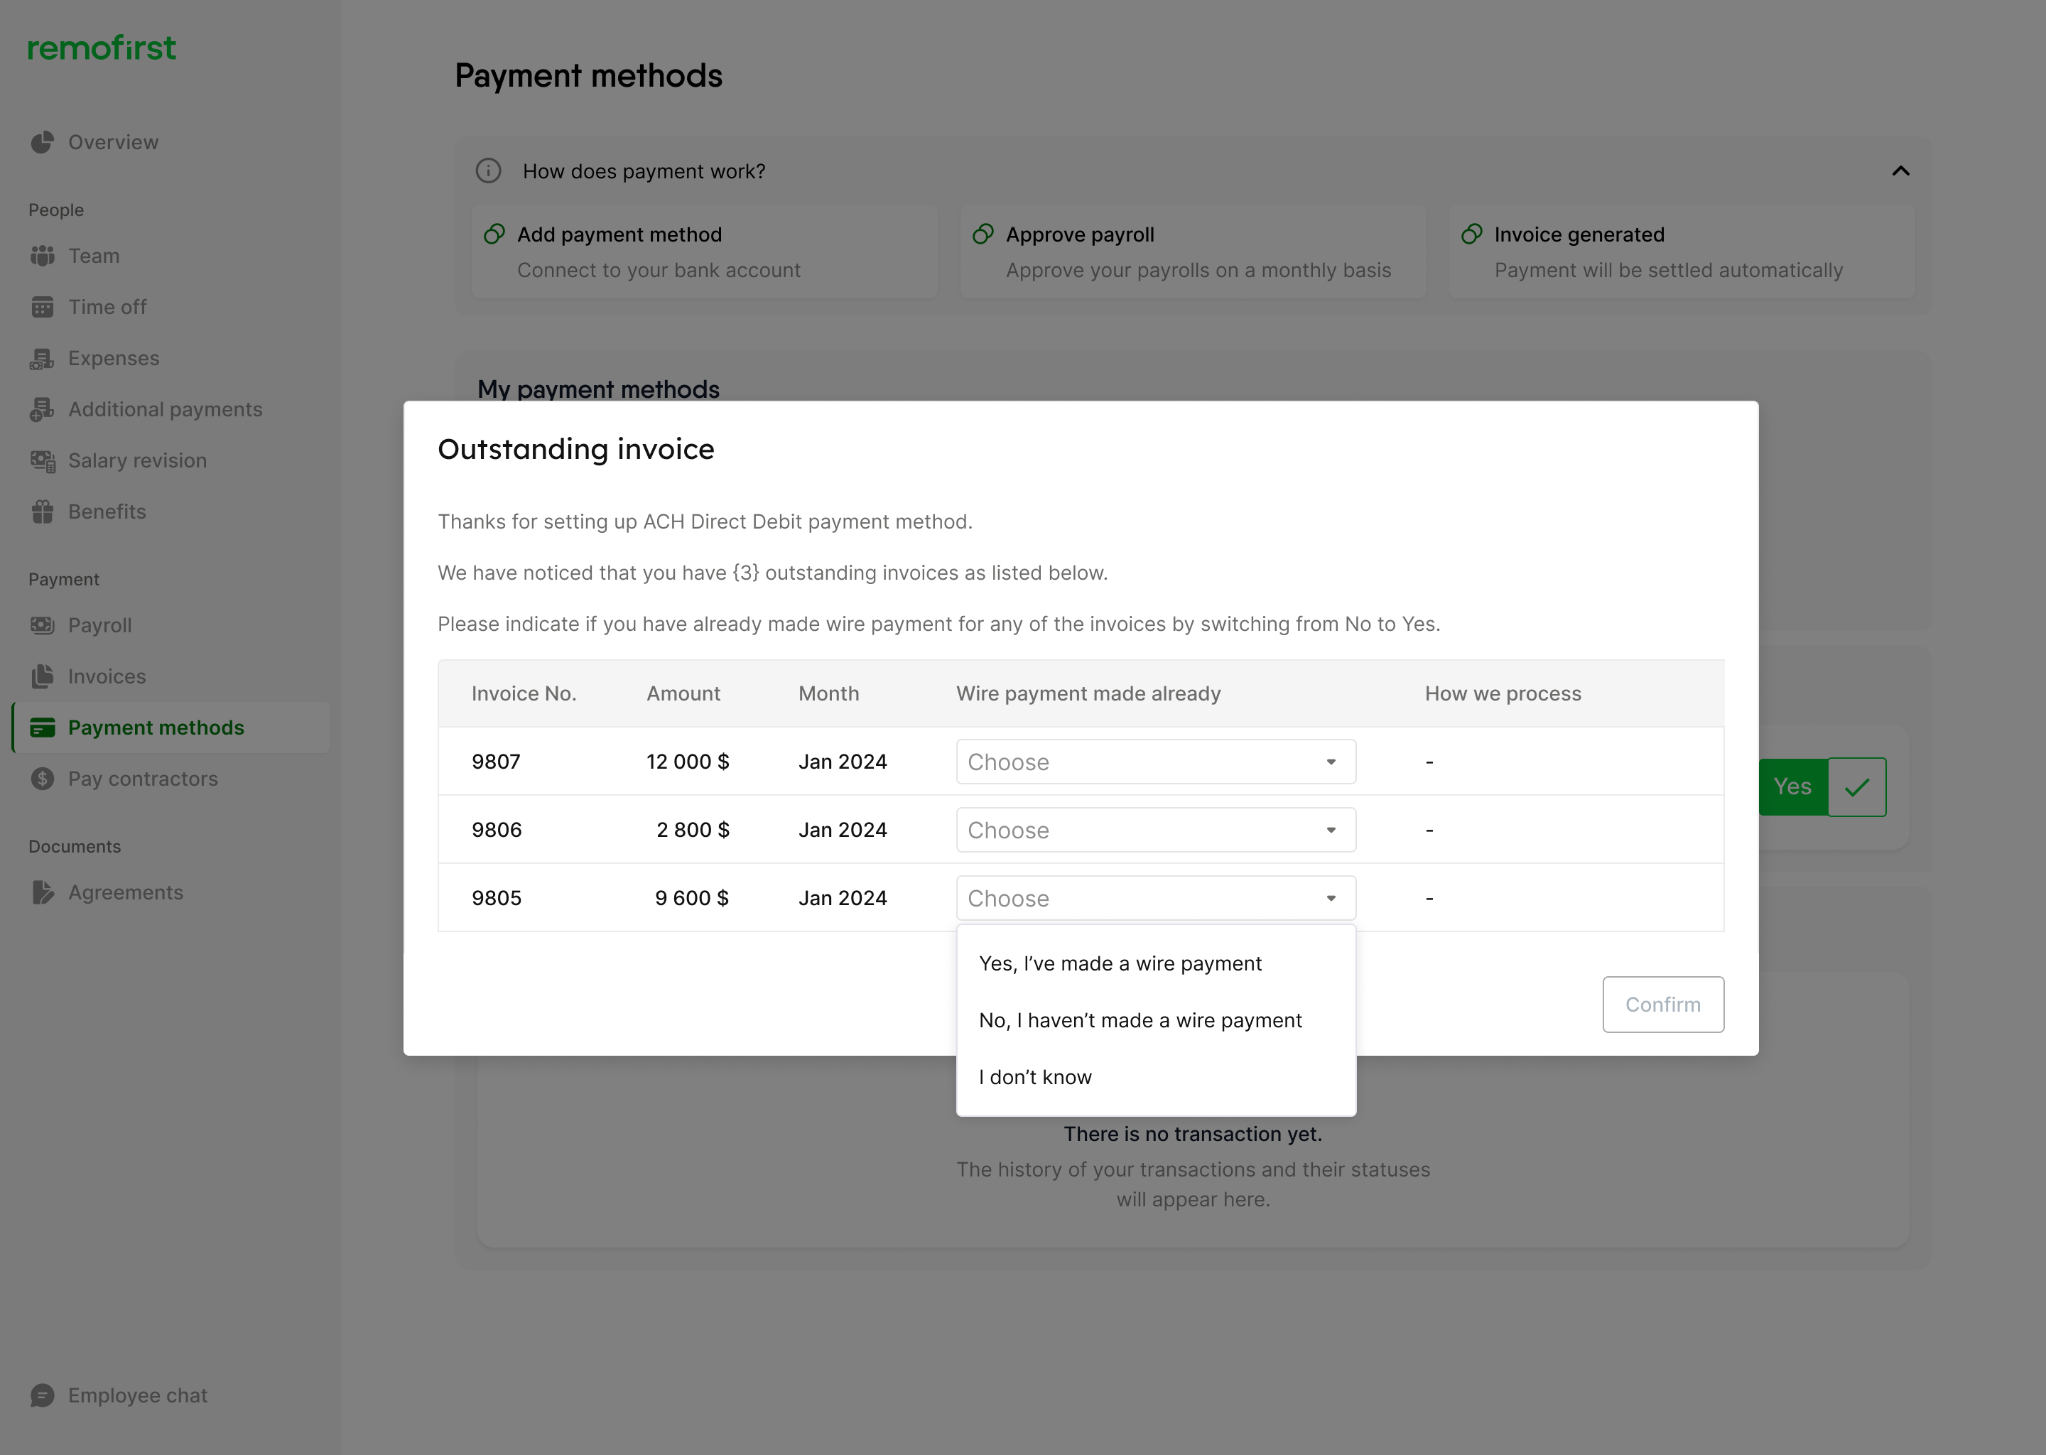Collapse the How does payment work section
The height and width of the screenshot is (1455, 2046).
tap(1900, 171)
